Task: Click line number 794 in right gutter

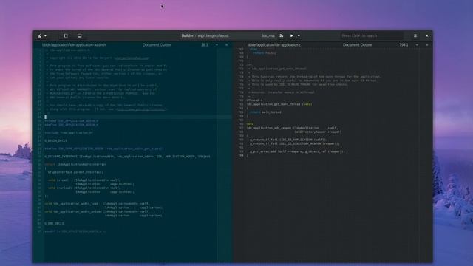Action: 241,156
